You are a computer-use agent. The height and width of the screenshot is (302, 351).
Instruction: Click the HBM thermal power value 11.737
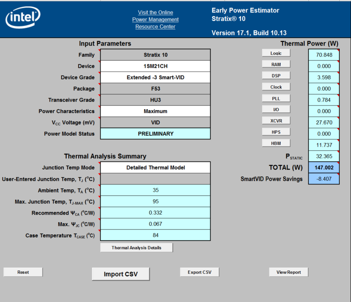pyautogui.click(x=324, y=145)
